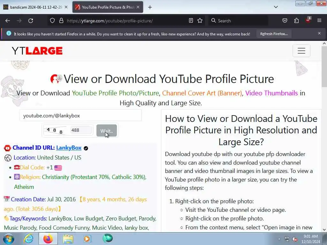This screenshot has height=245, width=327.
Task: Open the tracking protection shield
Action: 52,21
